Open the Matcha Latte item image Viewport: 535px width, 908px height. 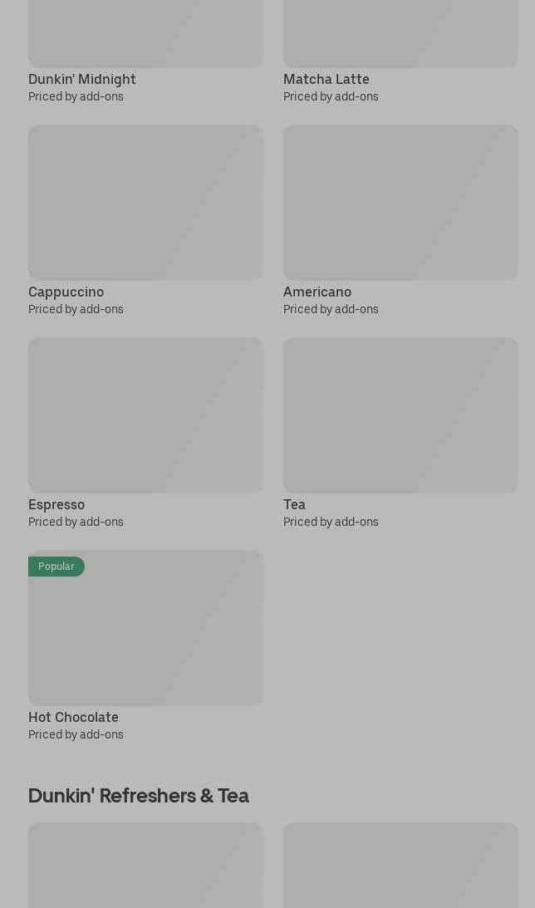(x=400, y=33)
